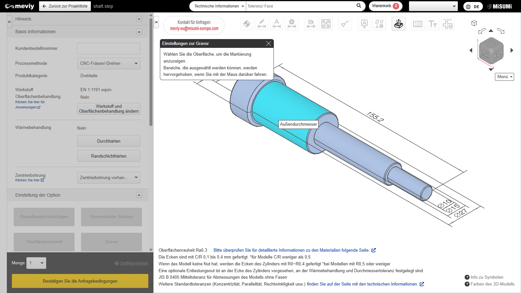Select the edit dimension pencil icon
Screen dimensions: 521x293
click(x=262, y=24)
